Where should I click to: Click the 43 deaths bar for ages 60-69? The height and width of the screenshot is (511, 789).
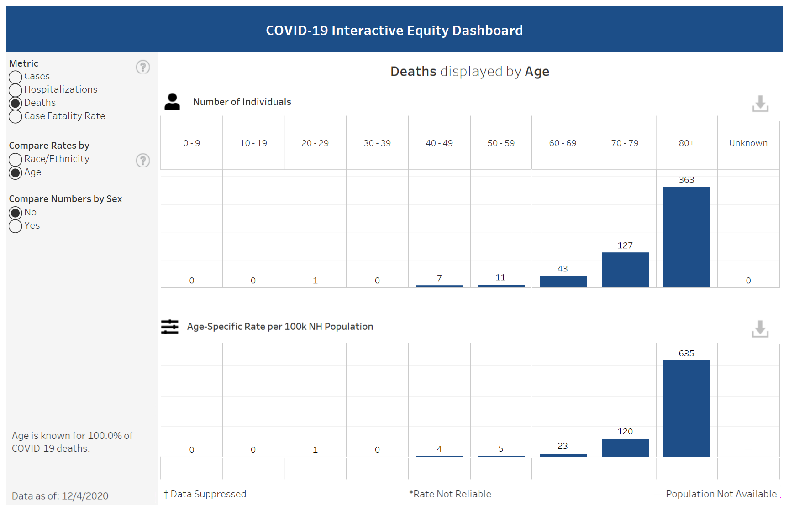point(563,282)
